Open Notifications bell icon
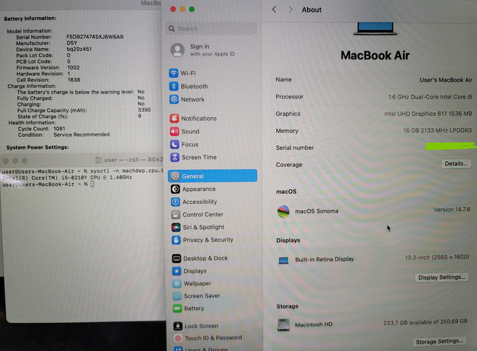477x351 pixels. (175, 118)
